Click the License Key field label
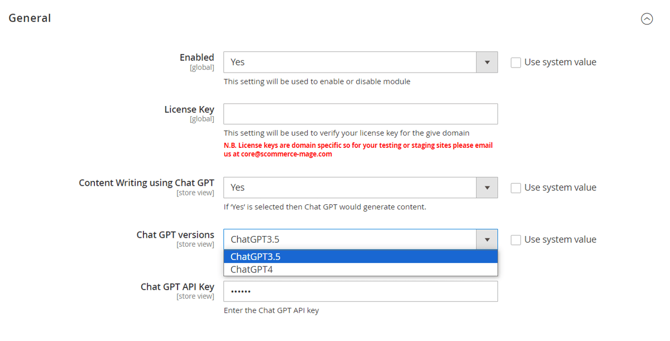The image size is (670, 341). pos(189,109)
